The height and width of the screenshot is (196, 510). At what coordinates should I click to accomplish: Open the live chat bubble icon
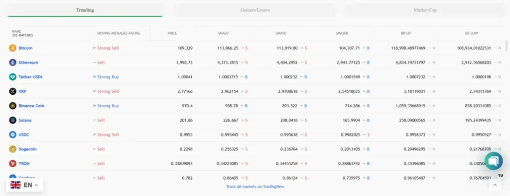click(x=494, y=161)
